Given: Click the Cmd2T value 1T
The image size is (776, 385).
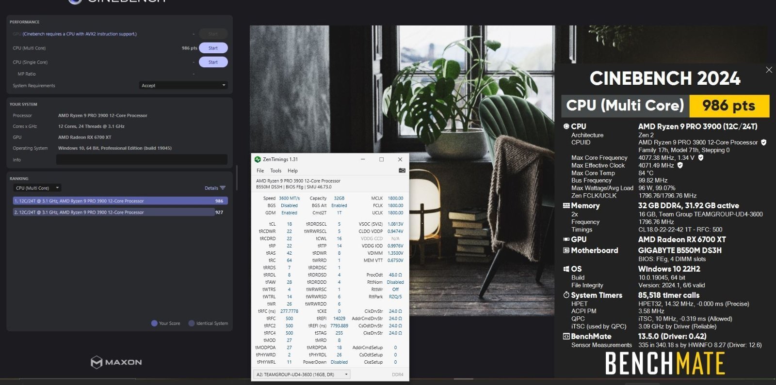Looking at the screenshot, I should pos(339,213).
